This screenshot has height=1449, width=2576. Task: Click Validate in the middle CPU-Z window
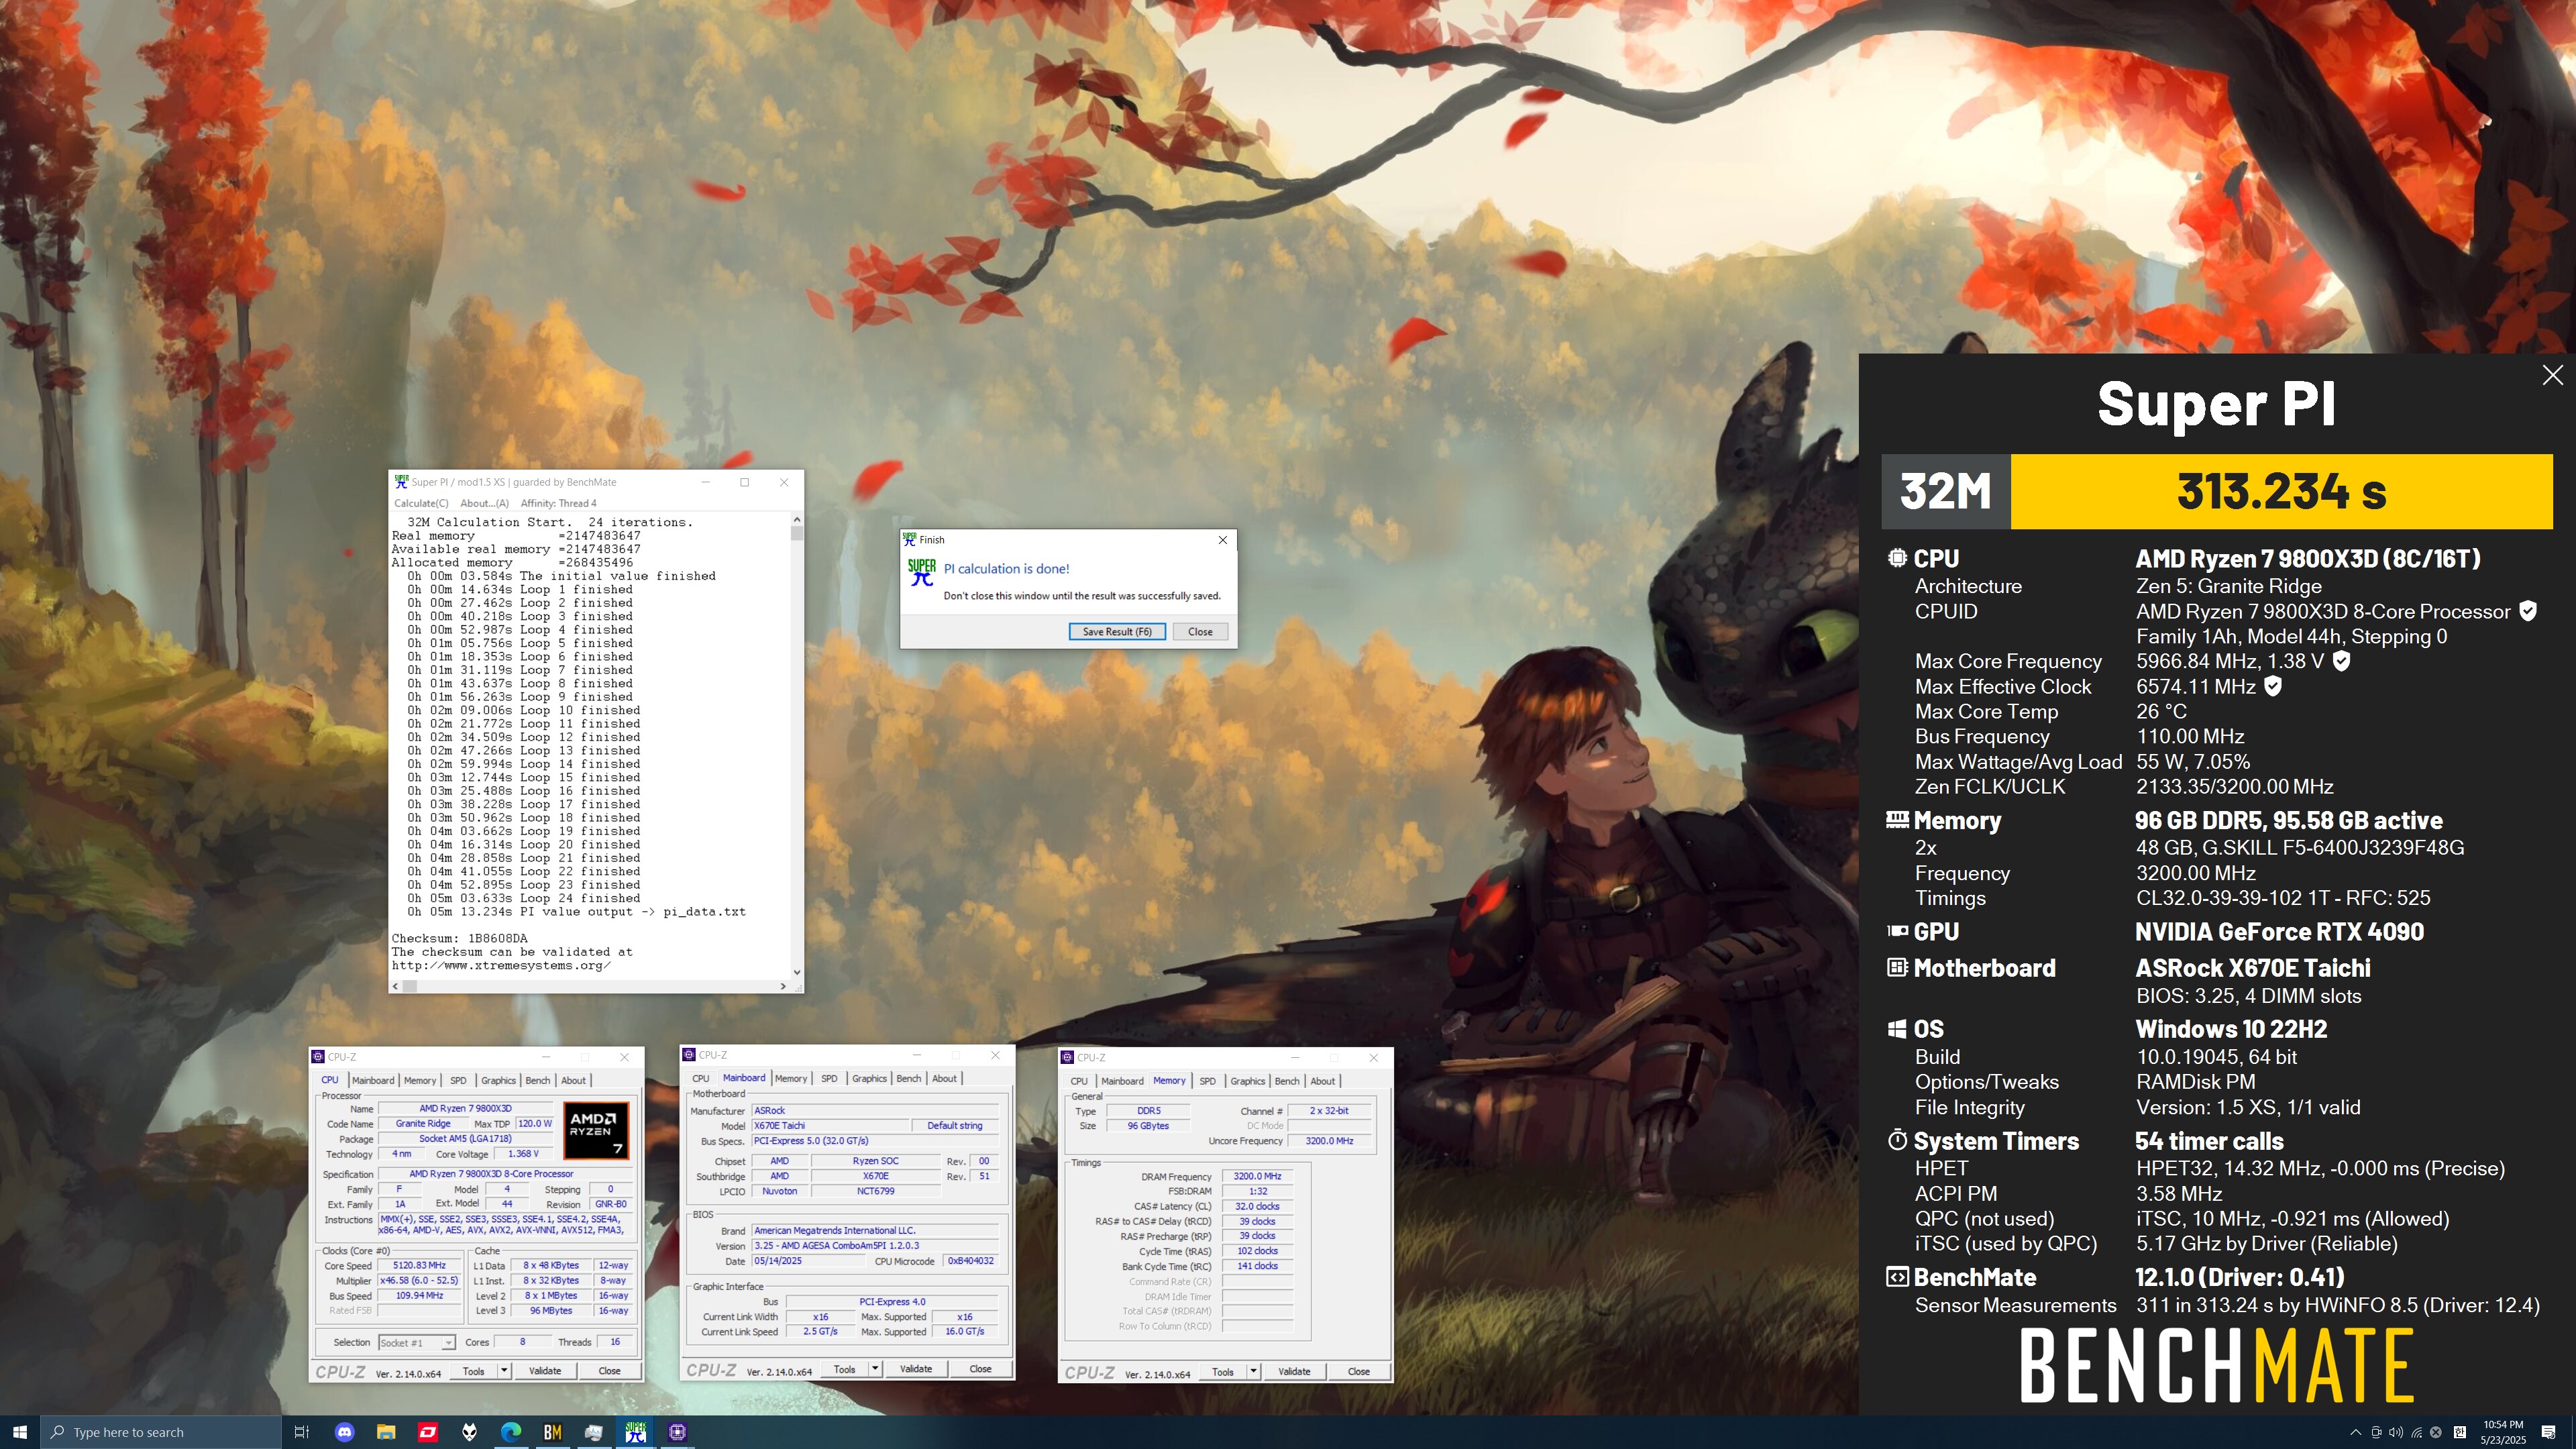pyautogui.click(x=916, y=1369)
